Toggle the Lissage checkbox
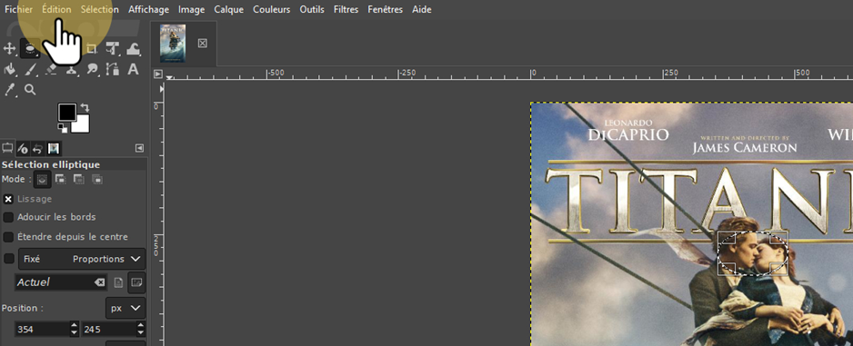The image size is (853, 346). [x=8, y=200]
